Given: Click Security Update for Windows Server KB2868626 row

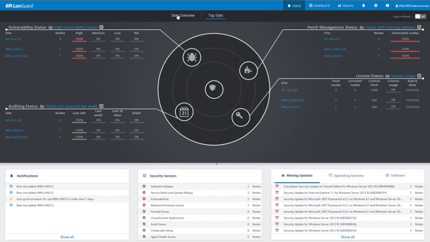Looking at the screenshot, I should point(348,224).
